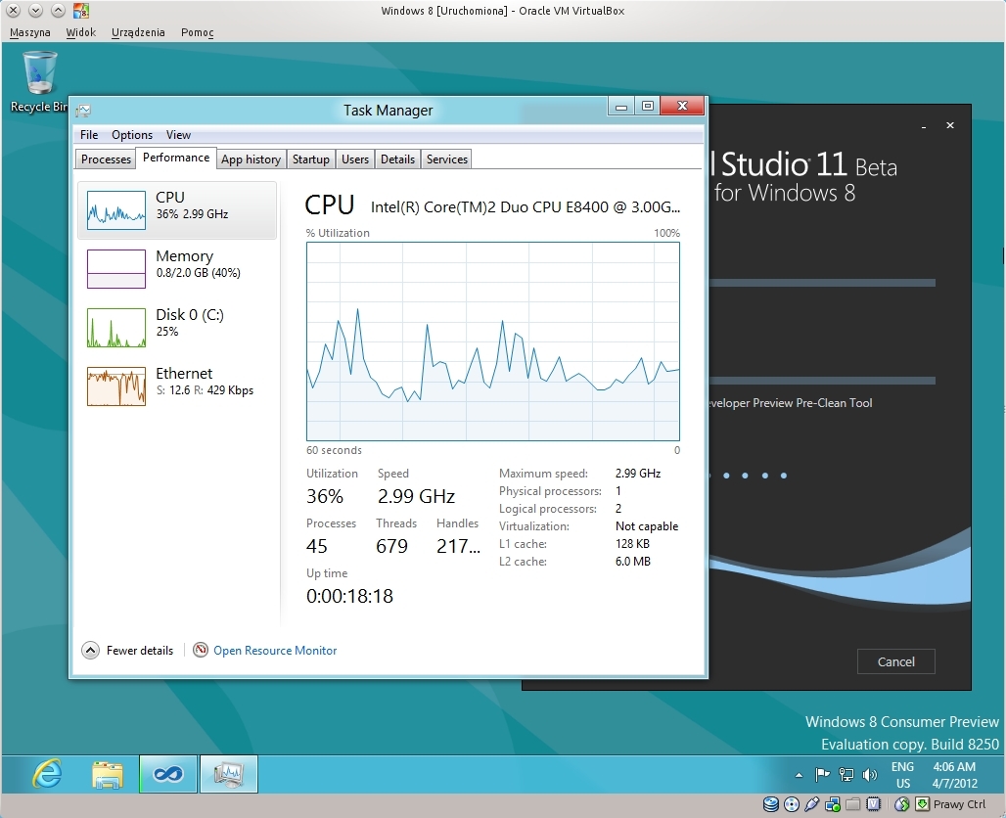Show hidden tray icons arrow
The height and width of the screenshot is (818, 1006).
pos(799,775)
